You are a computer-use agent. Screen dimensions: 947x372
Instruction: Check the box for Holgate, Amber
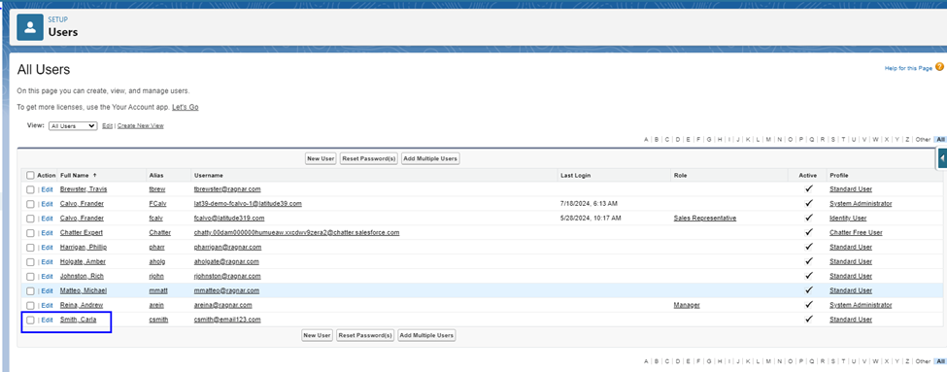(x=30, y=261)
